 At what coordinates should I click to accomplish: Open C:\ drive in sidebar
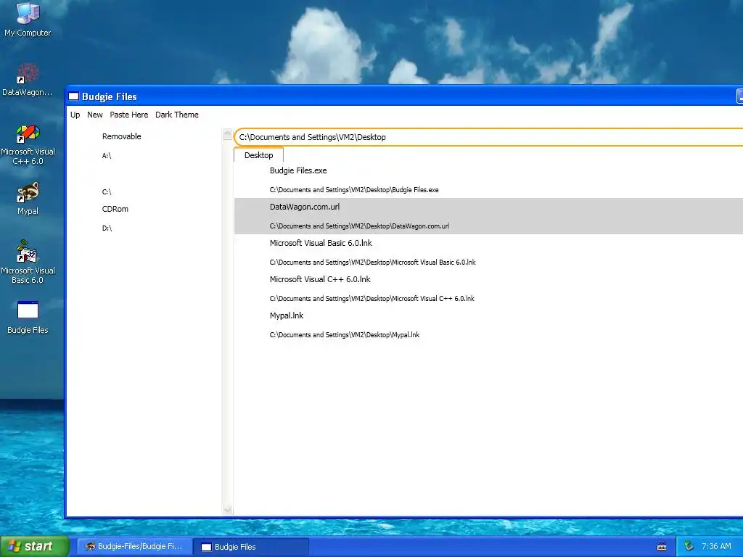[x=107, y=191]
